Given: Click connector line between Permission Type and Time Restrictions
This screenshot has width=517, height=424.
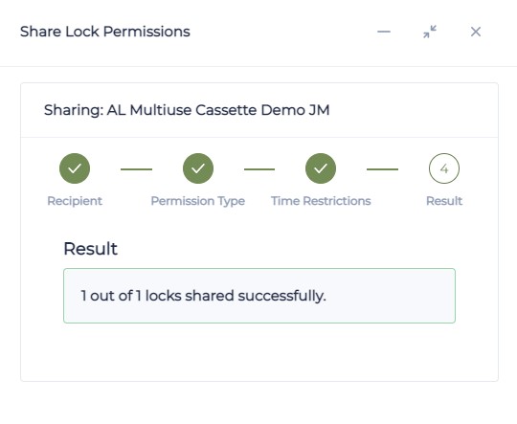Looking at the screenshot, I should 259,169.
